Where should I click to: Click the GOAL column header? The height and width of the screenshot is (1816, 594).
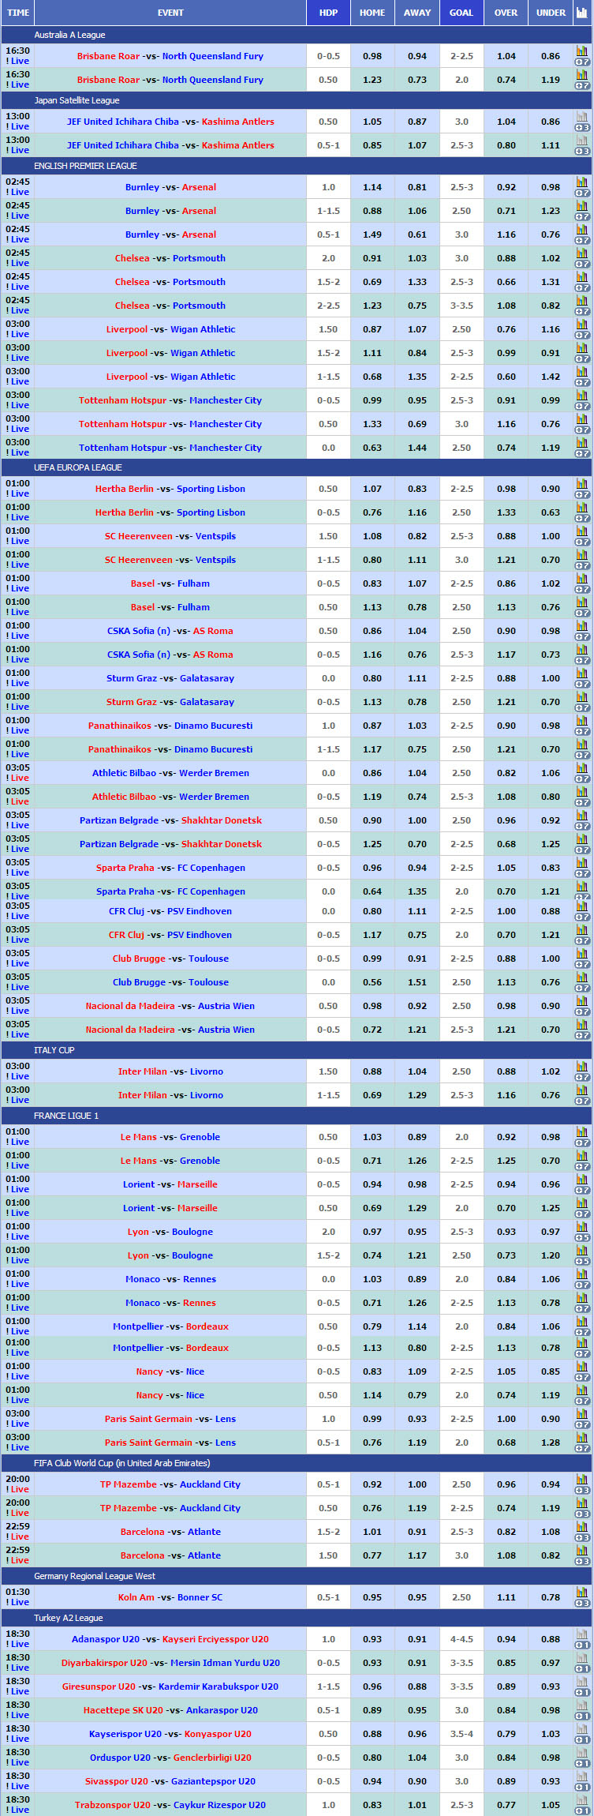[x=461, y=13]
